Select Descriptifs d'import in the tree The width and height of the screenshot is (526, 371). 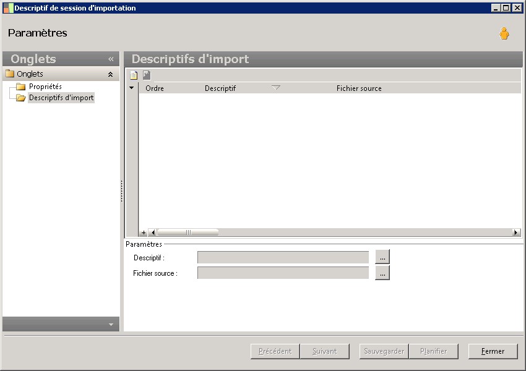point(61,98)
